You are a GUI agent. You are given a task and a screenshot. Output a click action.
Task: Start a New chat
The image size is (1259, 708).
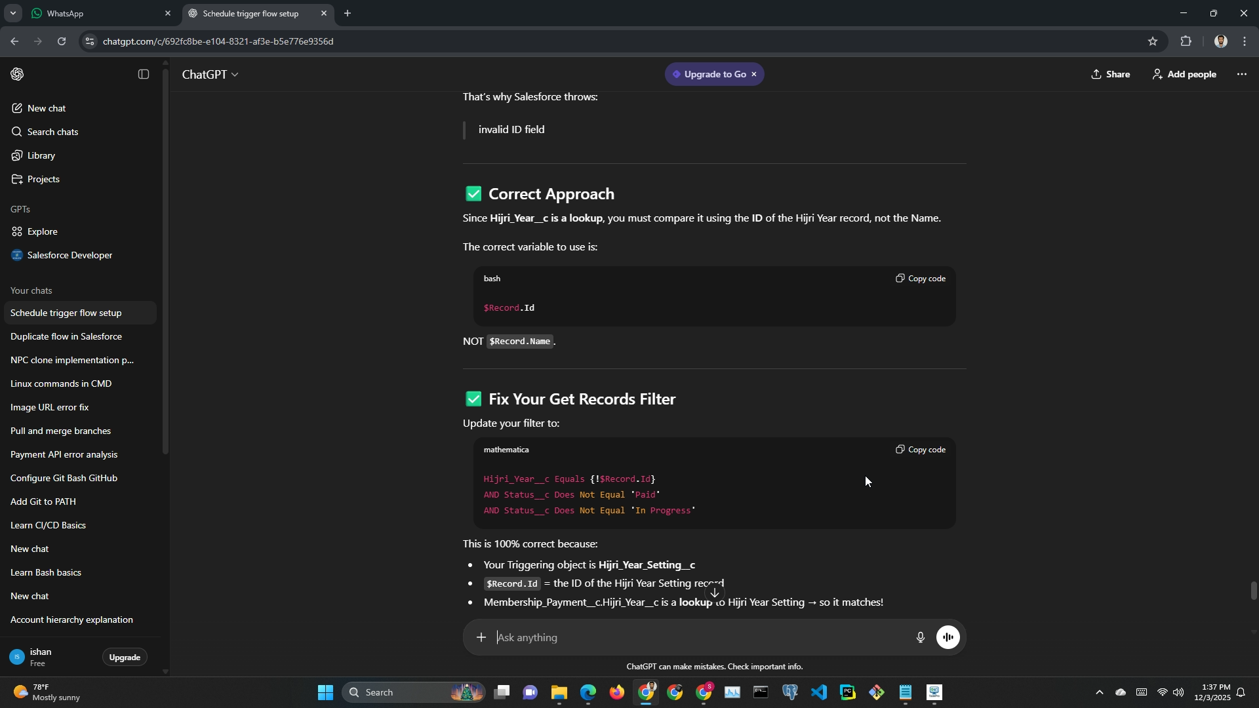[x=47, y=108]
